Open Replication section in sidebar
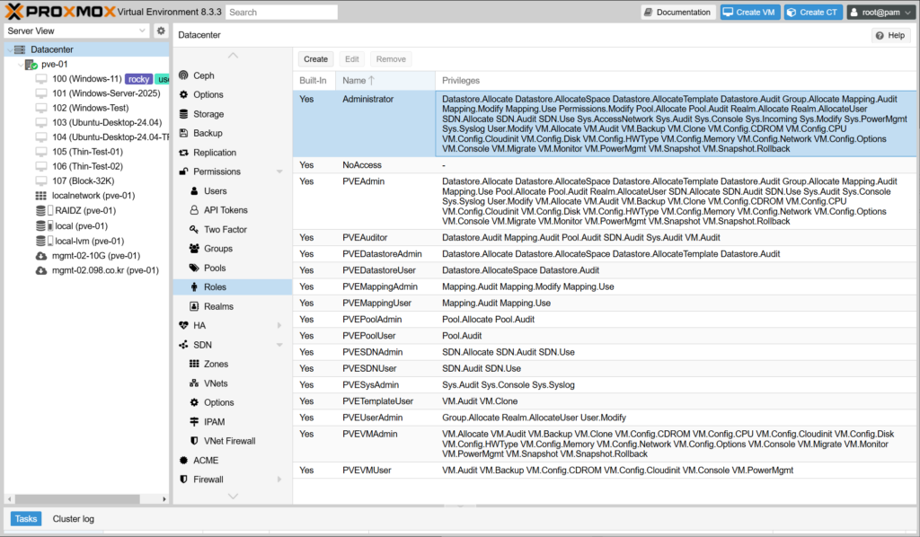 214,153
